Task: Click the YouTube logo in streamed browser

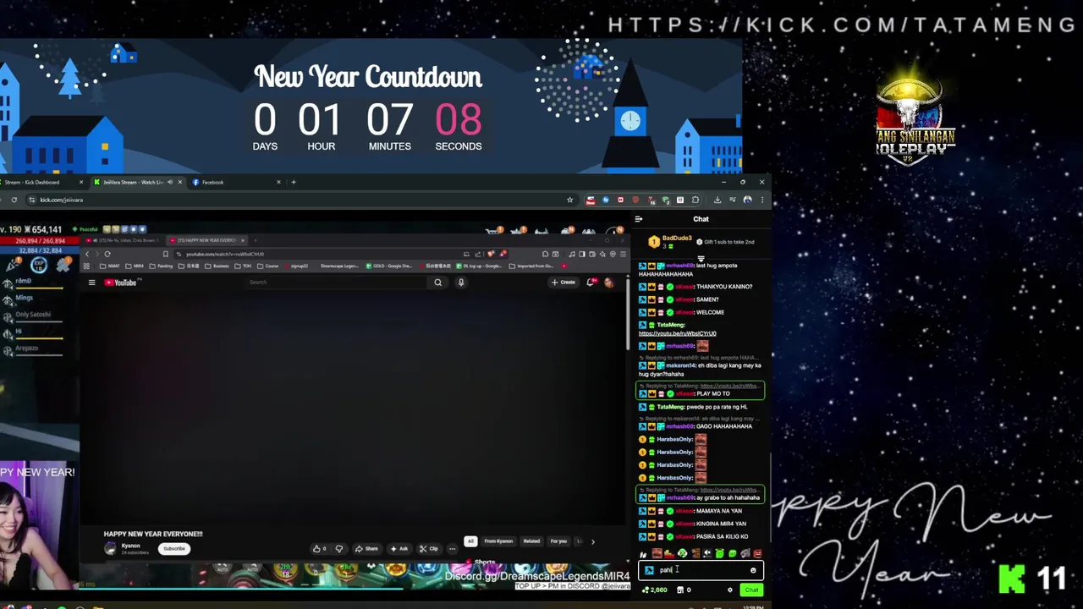Action: pyautogui.click(x=121, y=283)
